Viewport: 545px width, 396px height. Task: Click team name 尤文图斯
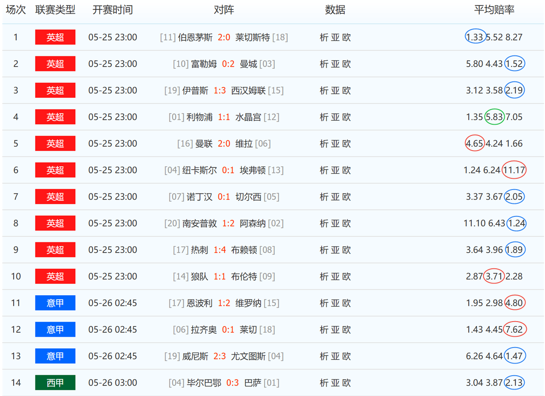tap(248, 356)
